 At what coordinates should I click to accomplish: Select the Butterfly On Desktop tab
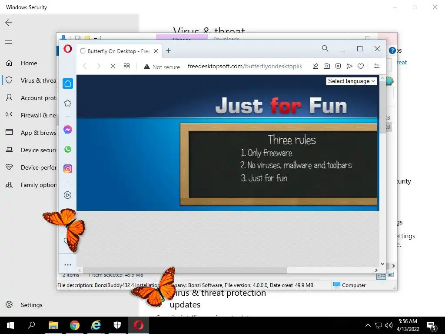click(x=119, y=51)
